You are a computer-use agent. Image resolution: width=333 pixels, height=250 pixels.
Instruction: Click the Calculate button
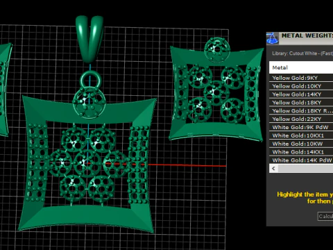coord(325,217)
